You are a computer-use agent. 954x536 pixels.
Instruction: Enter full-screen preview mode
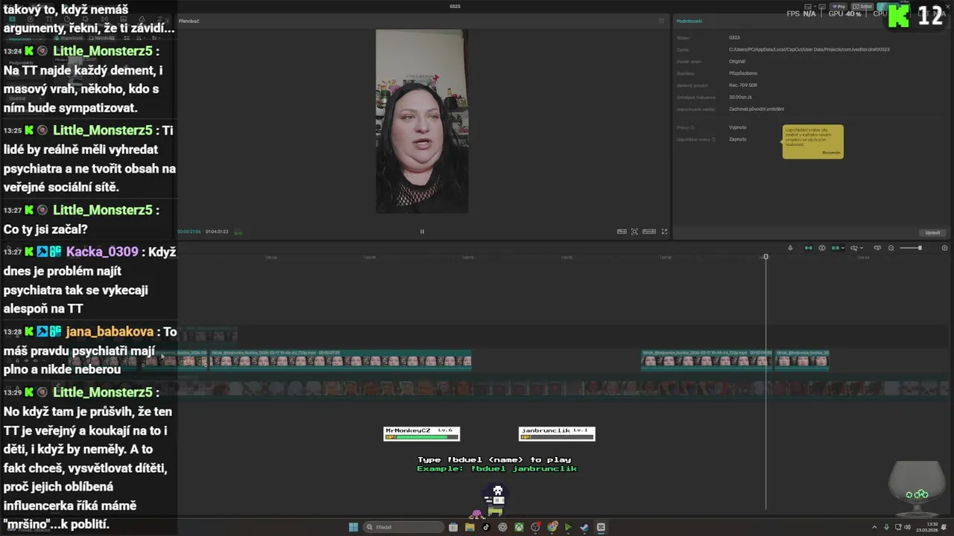[665, 232]
